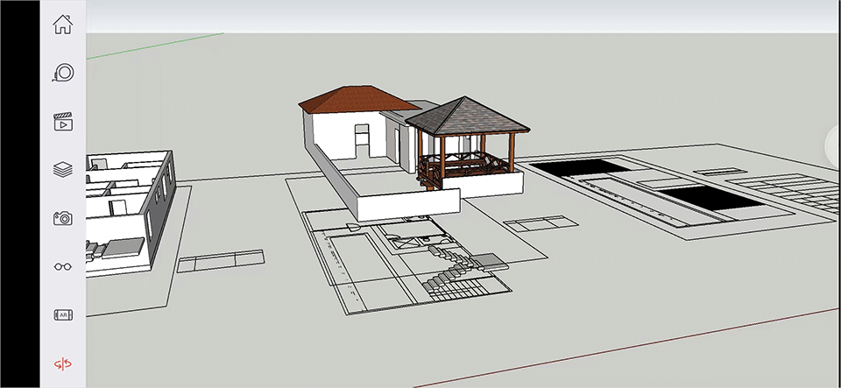This screenshot has width=841, height=388.
Task: Select the Tape Measure tool
Action: (62, 73)
